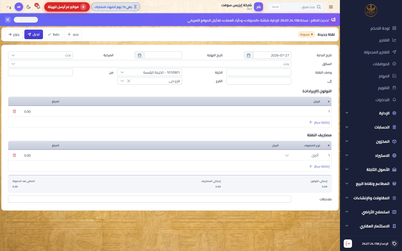Image resolution: width=402 pixels, height=251 pixels.
Task: Click the المخزون box icon
Action: [394, 141]
